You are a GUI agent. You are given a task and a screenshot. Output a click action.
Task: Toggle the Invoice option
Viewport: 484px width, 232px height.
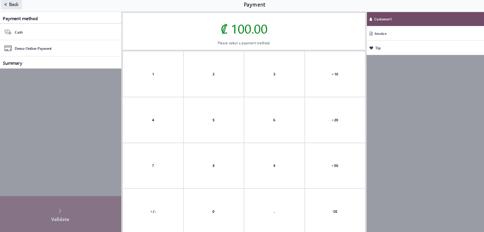click(425, 34)
